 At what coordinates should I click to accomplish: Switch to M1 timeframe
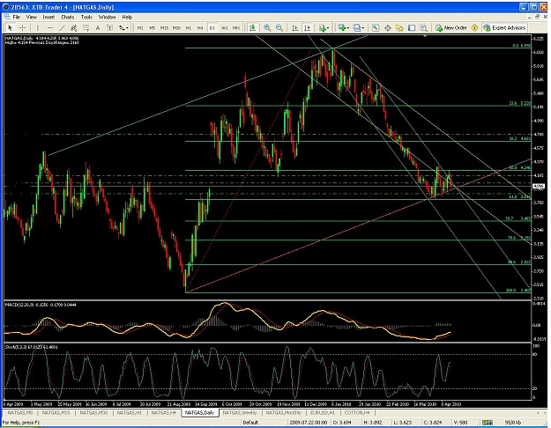(140, 27)
